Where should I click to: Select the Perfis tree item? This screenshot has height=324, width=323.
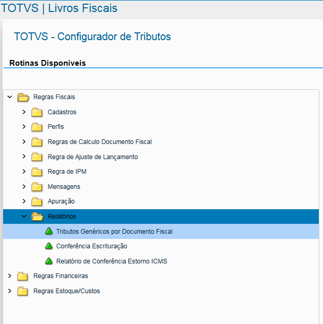click(56, 127)
